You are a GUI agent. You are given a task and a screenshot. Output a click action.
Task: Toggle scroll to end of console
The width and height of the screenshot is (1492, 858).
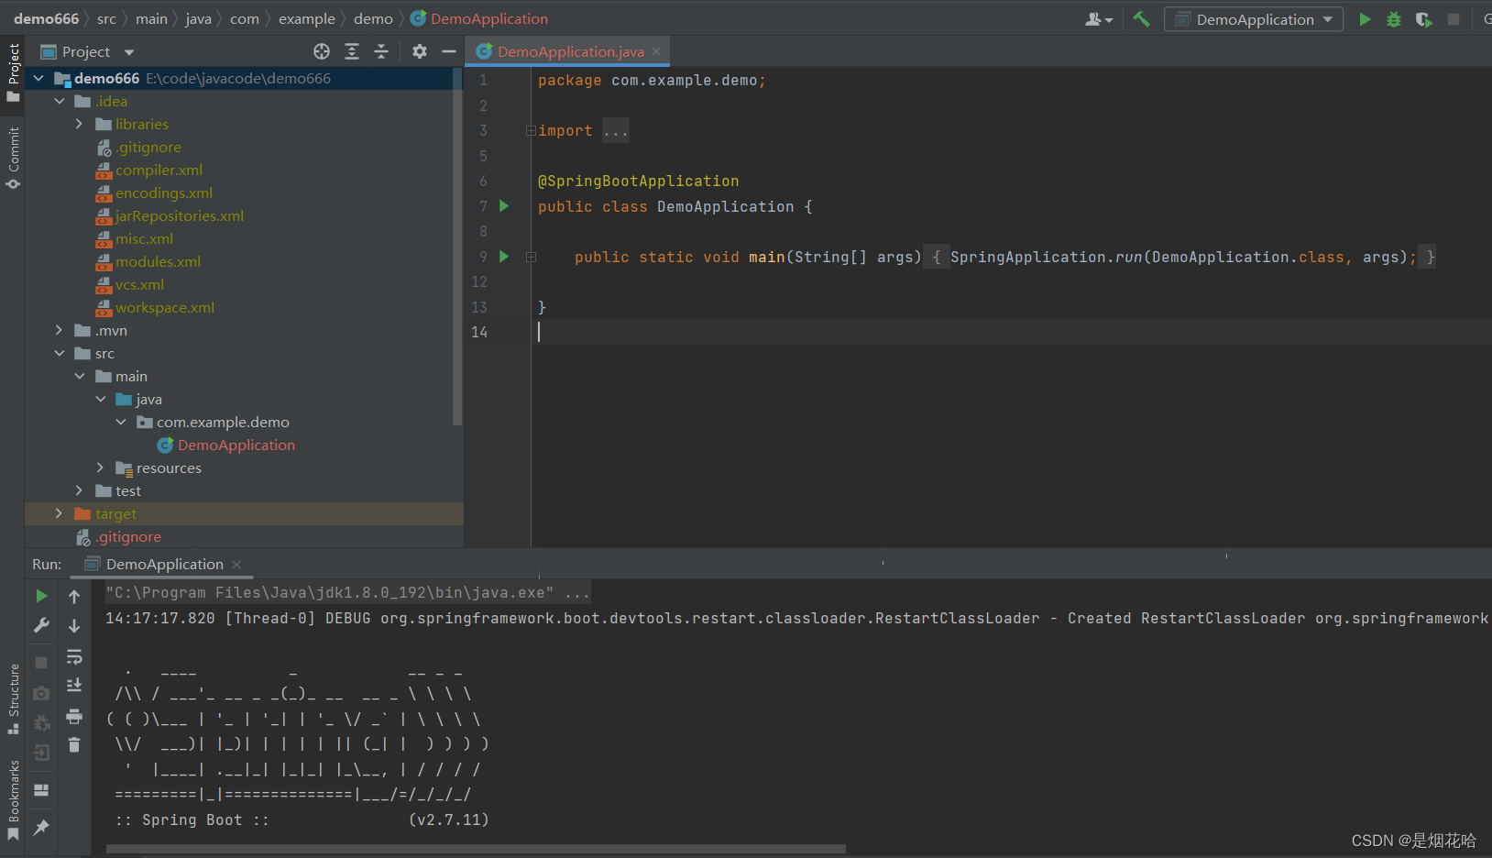click(x=74, y=686)
